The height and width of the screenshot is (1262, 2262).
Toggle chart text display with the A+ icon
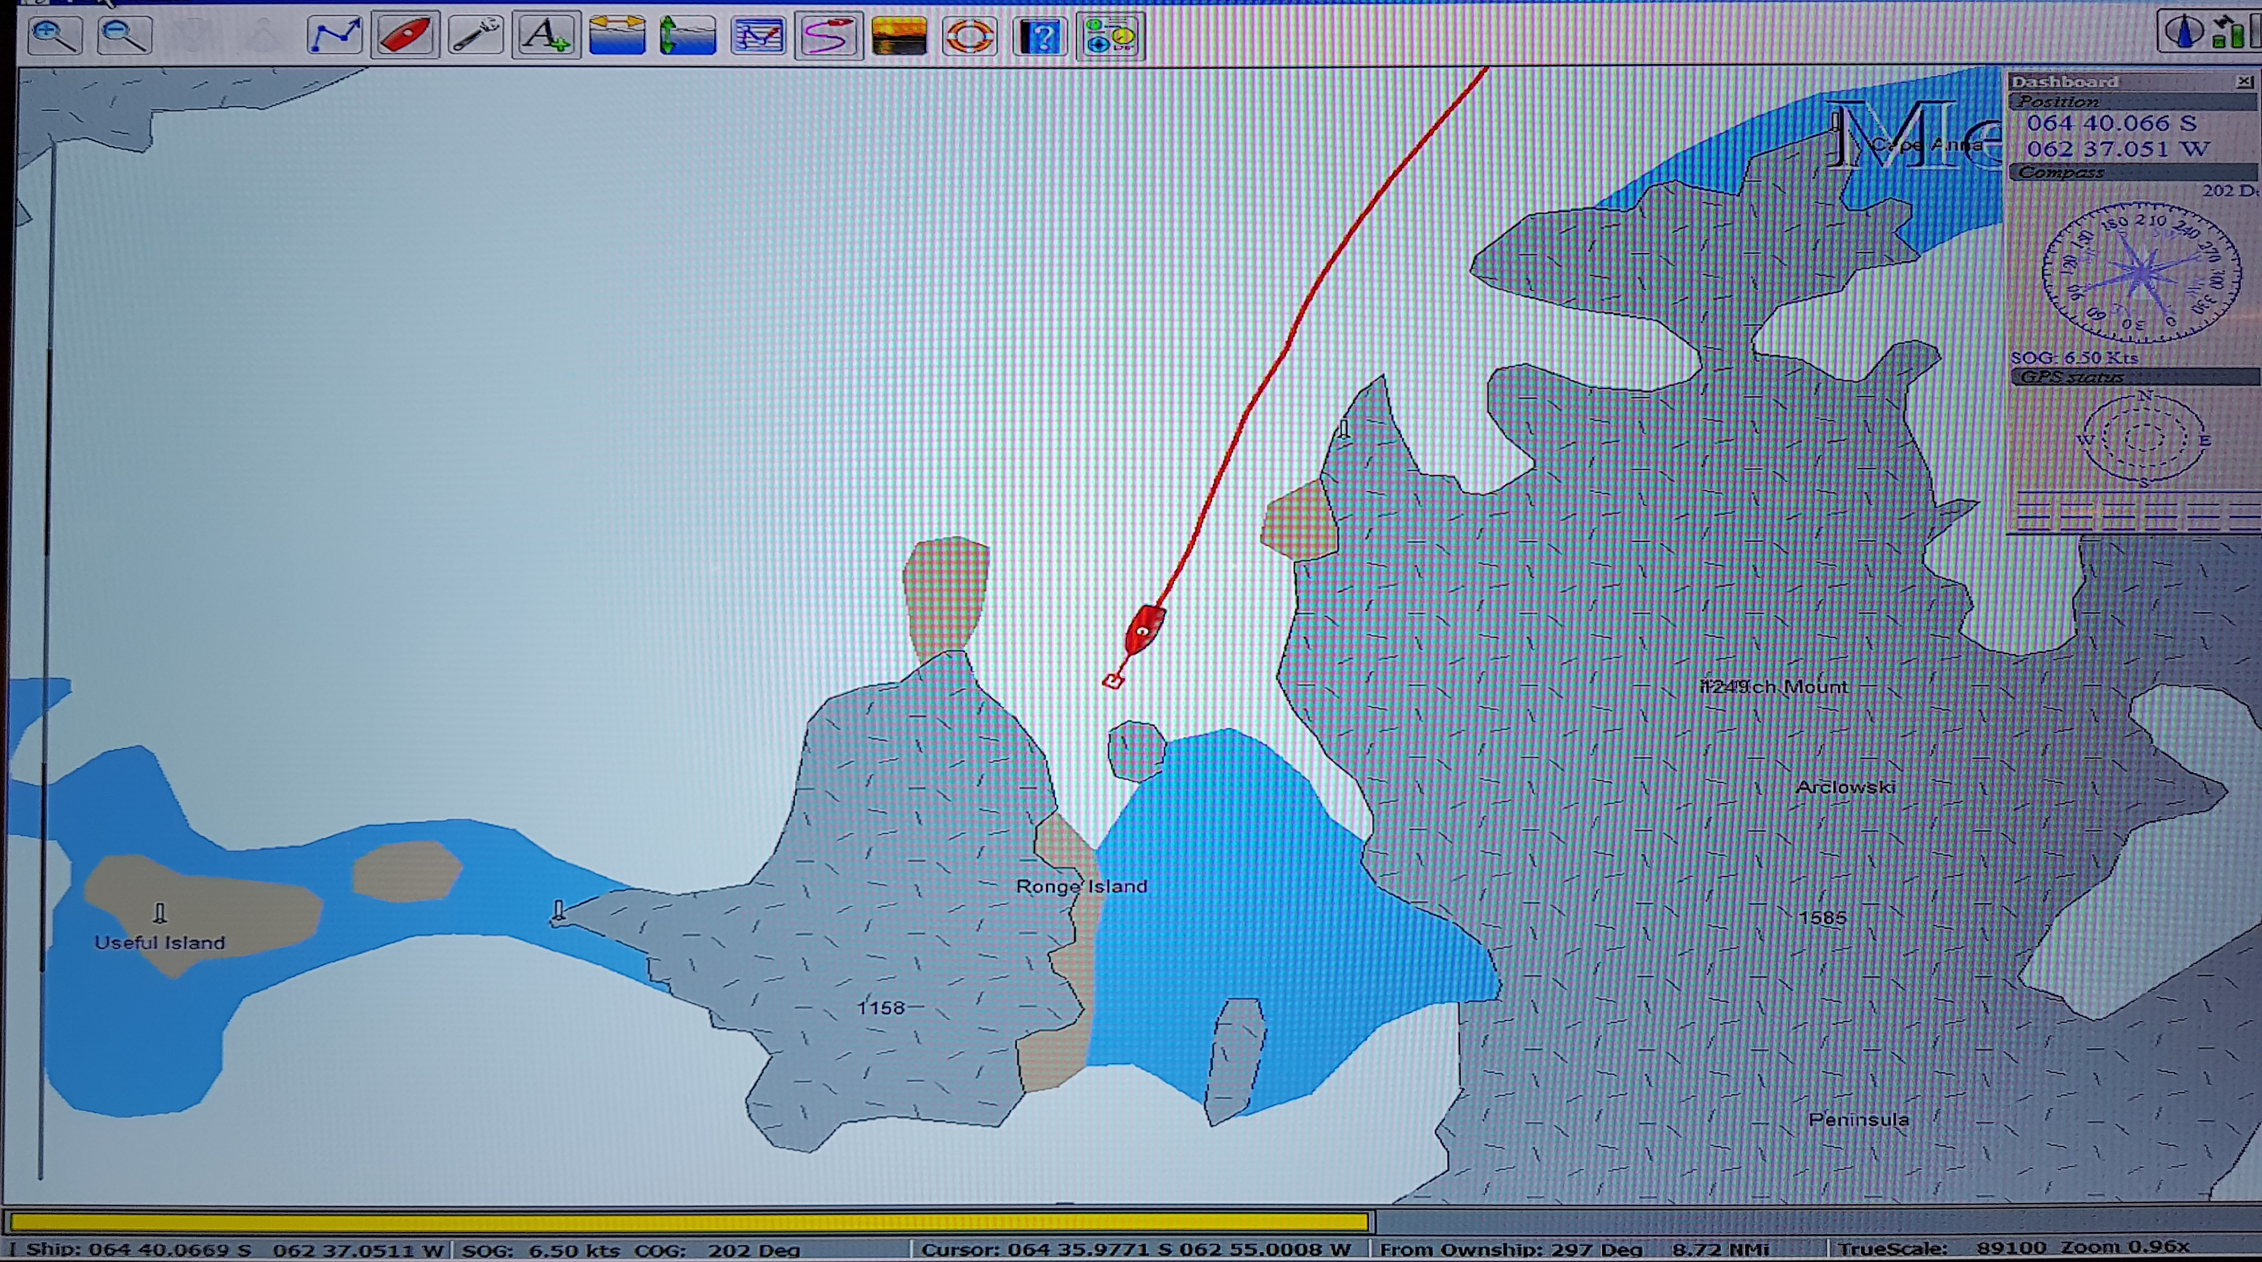[x=546, y=36]
